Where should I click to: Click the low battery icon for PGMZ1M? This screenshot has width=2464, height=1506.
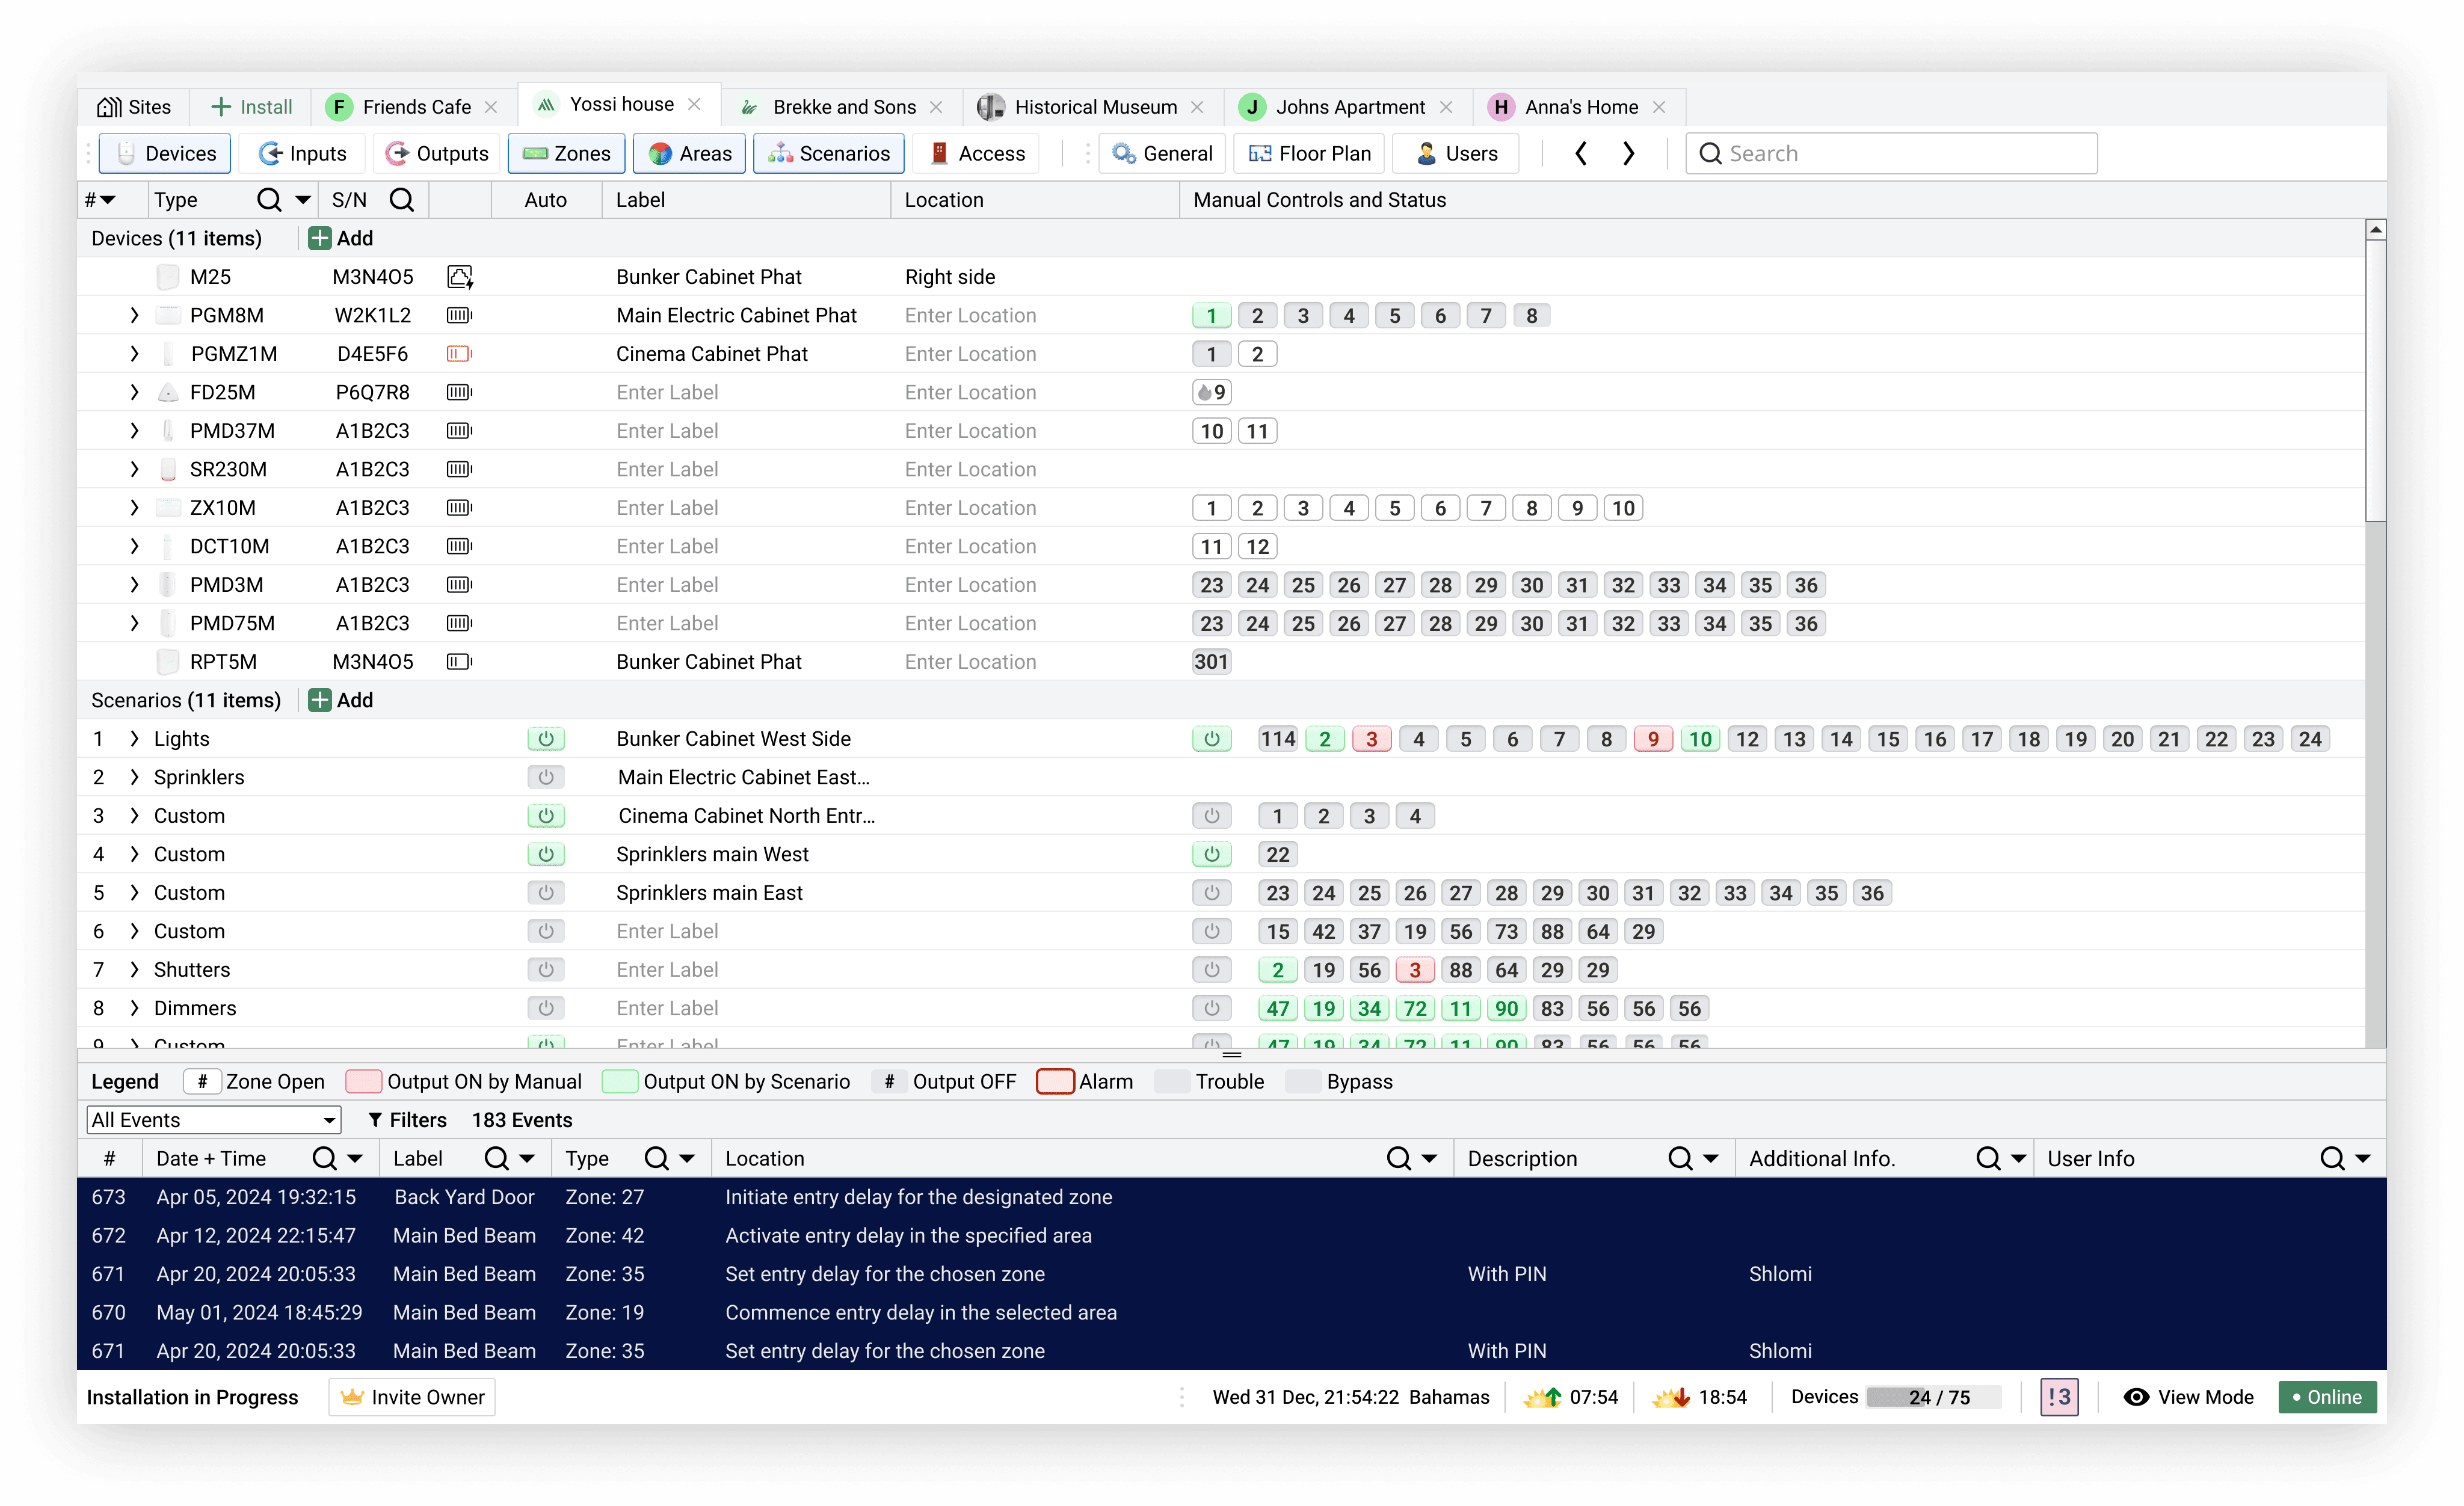pos(459,354)
